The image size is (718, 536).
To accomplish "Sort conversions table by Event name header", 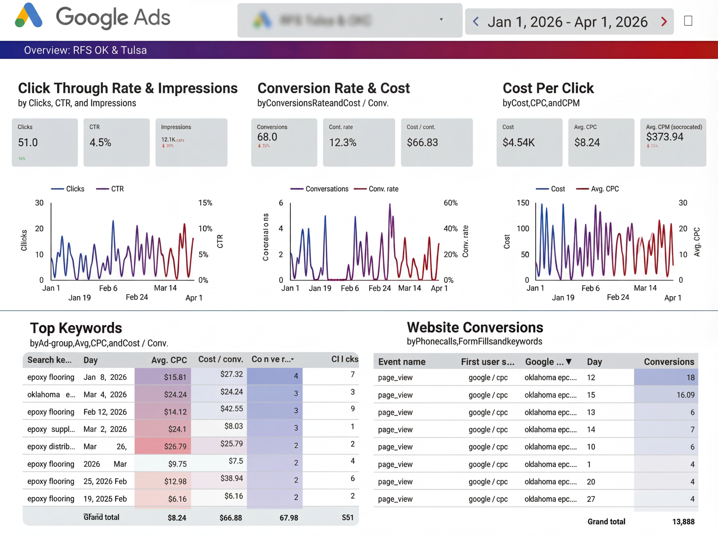I will click(402, 362).
